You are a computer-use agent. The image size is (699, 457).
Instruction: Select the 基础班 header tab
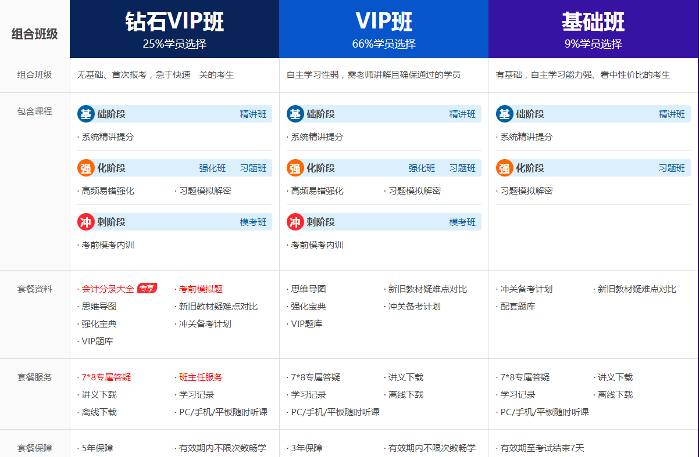[x=593, y=29]
